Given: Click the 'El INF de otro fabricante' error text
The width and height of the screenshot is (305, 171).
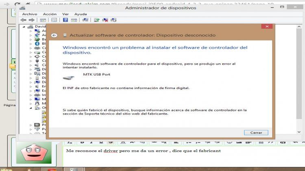Looking at the screenshot, I should tap(126, 88).
